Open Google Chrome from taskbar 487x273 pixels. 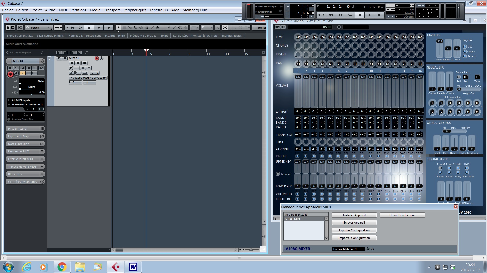coord(62,267)
